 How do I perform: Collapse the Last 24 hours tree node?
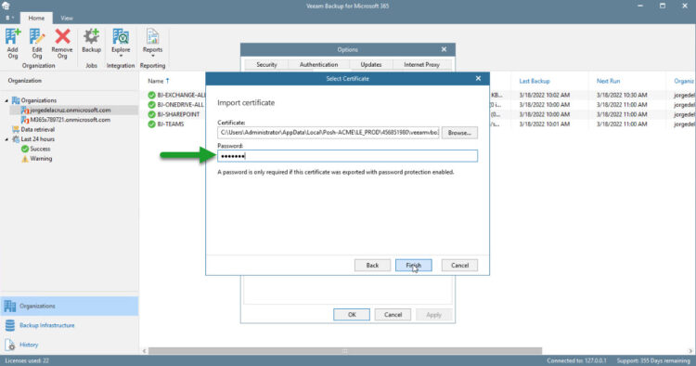(6, 139)
